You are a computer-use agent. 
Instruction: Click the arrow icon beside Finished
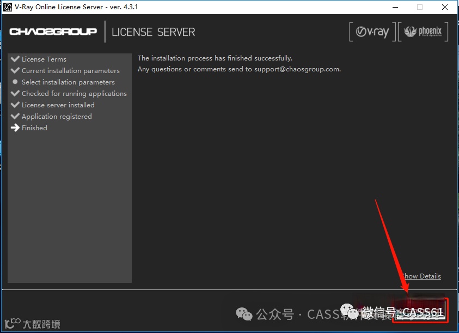pyautogui.click(x=15, y=128)
